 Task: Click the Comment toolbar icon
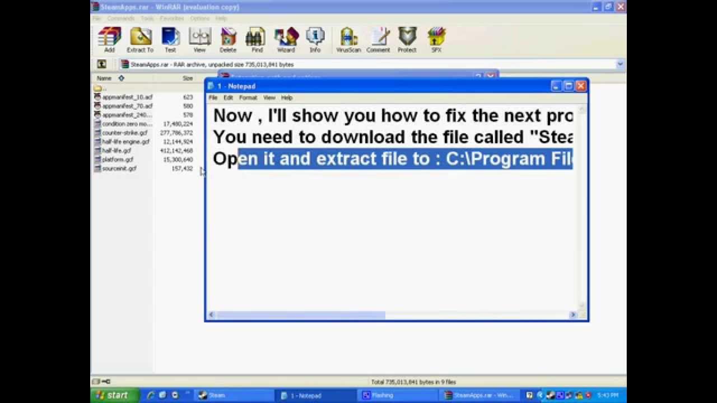click(x=378, y=40)
